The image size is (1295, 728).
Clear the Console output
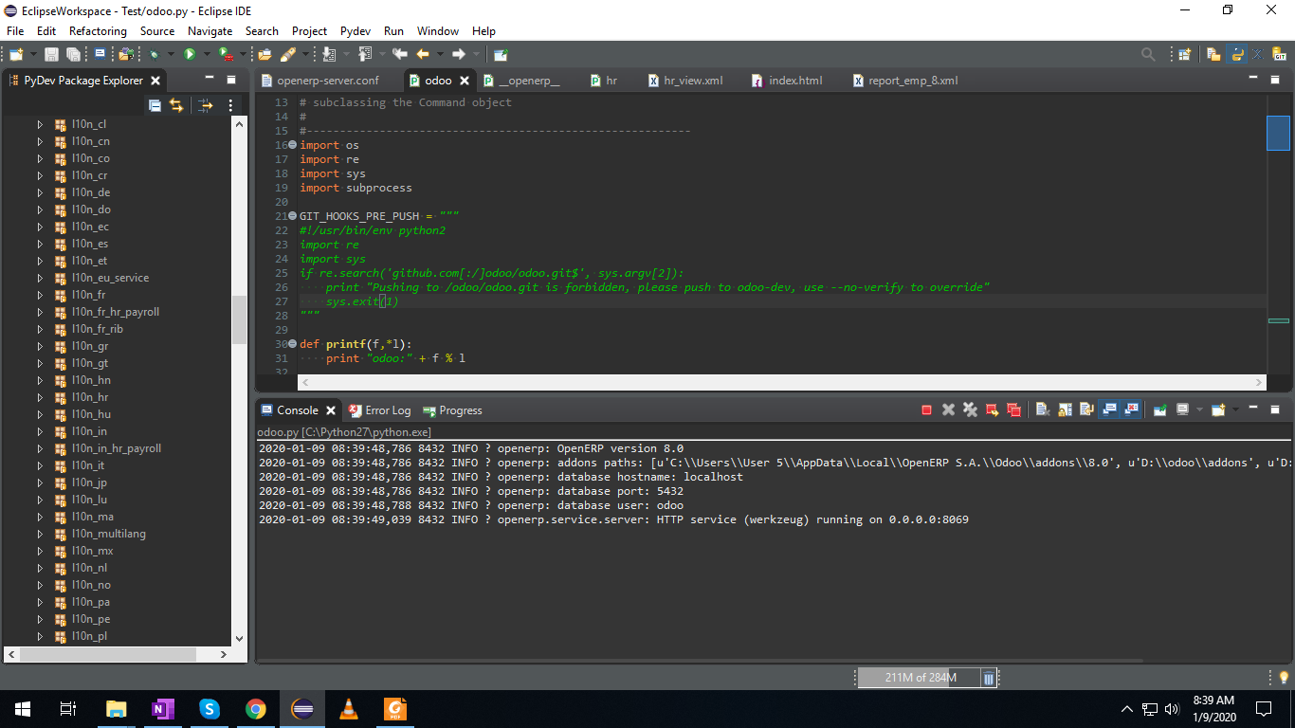pos(1041,410)
